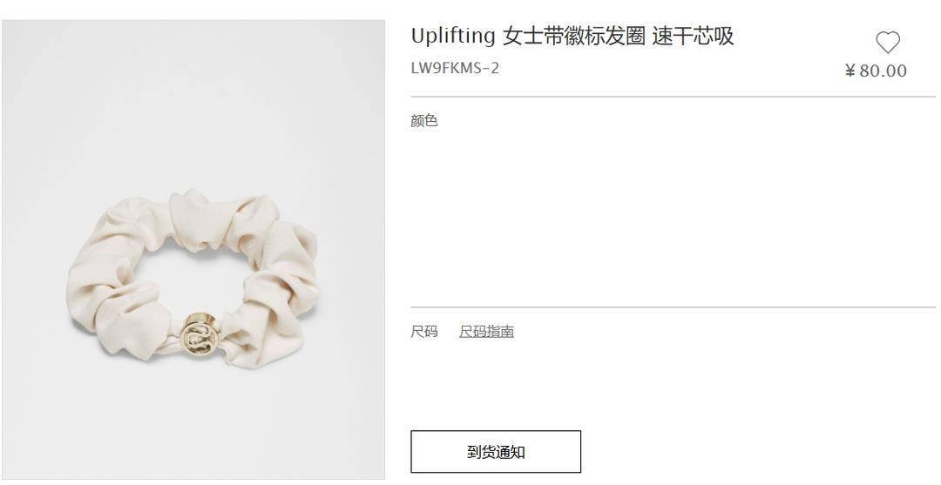Click the gold logo charm on the scrunchie
Viewport: 941px width, 485px height.
[199, 337]
